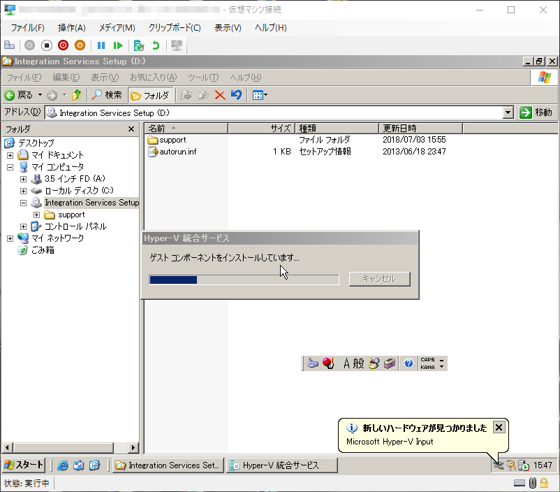Open the back history dropdown arrow
The height and width of the screenshot is (492, 560).
click(x=40, y=95)
